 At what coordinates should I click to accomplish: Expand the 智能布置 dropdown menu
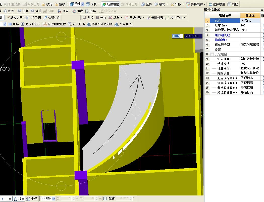pyautogui.click(x=39, y=24)
